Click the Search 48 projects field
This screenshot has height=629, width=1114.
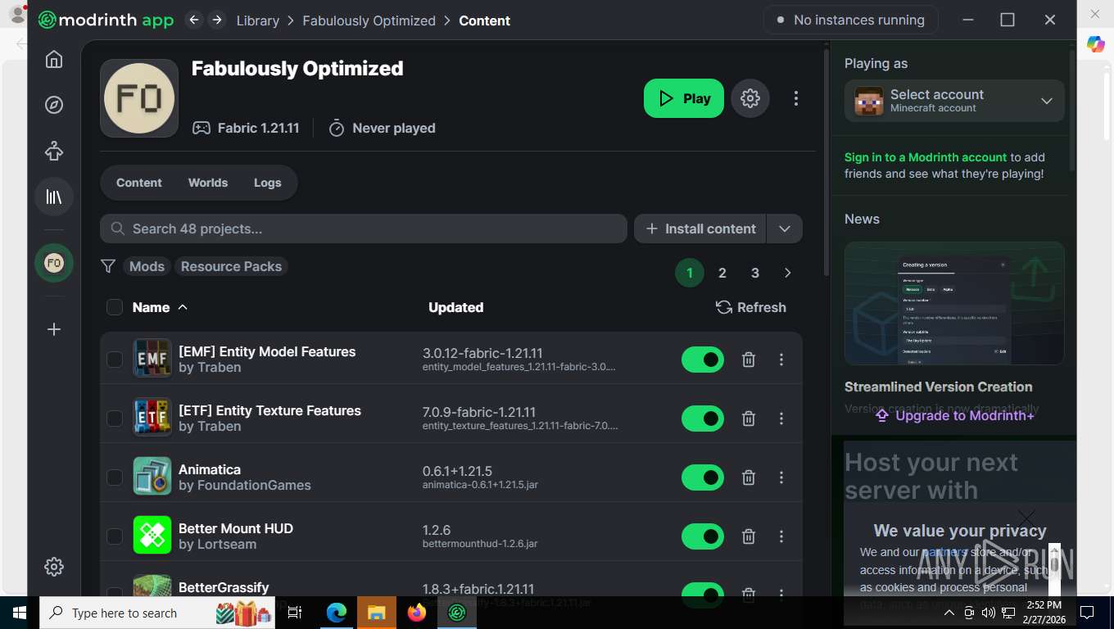click(x=364, y=229)
